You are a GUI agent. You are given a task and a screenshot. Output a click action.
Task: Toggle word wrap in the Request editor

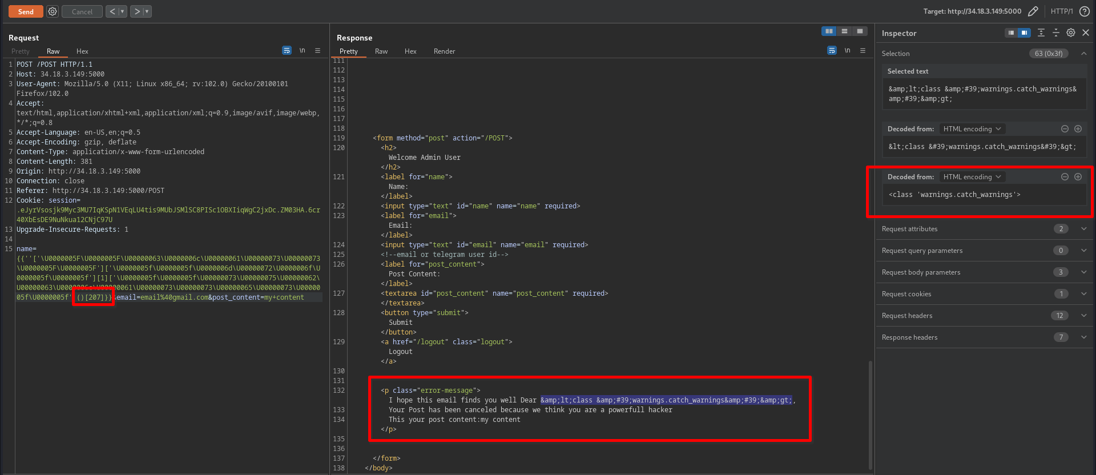[x=287, y=50]
